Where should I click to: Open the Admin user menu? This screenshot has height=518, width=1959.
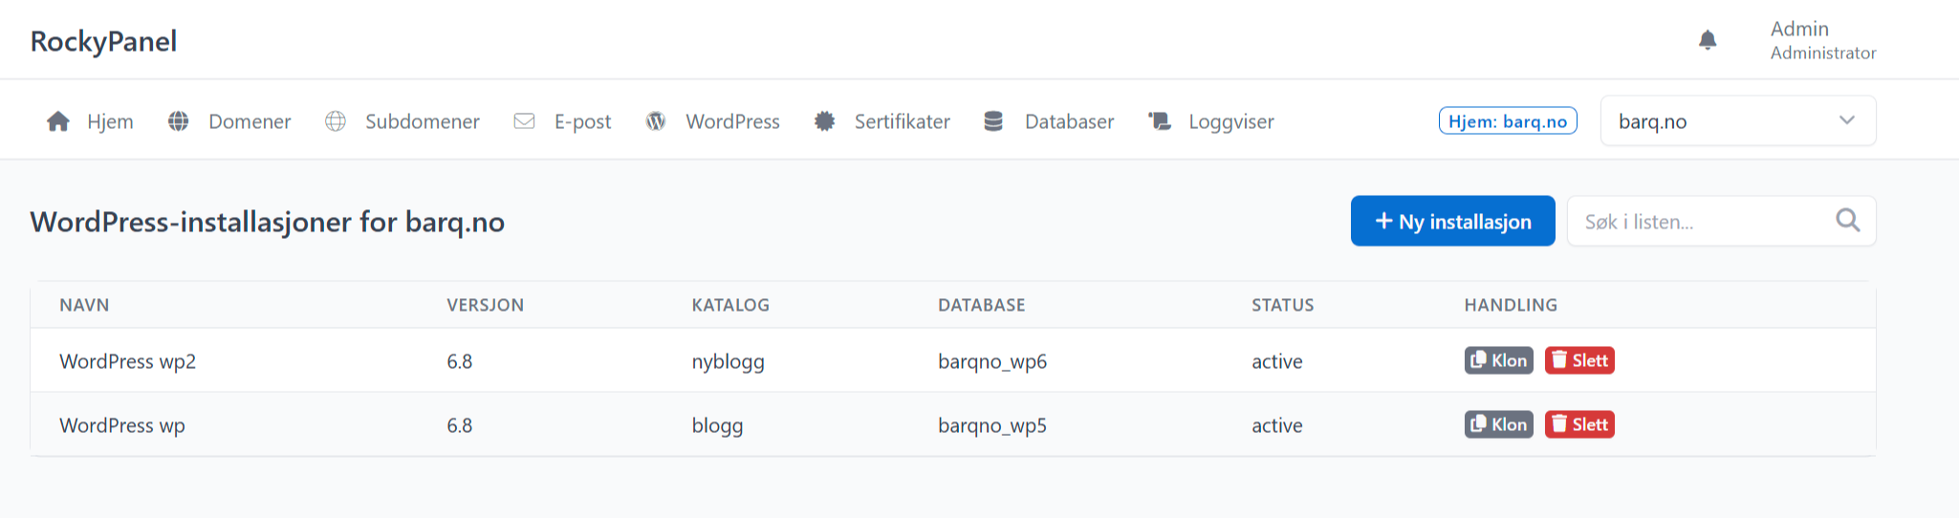(x=1821, y=40)
